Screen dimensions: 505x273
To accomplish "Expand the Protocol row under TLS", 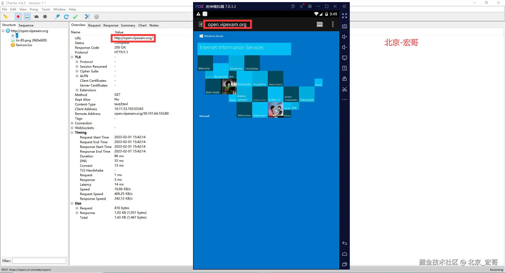I will tap(77, 62).
